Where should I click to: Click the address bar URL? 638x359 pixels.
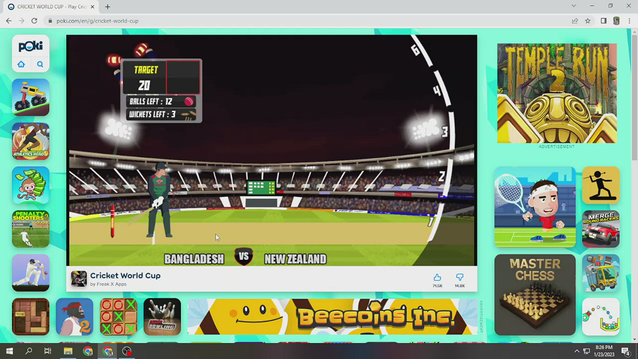click(97, 21)
